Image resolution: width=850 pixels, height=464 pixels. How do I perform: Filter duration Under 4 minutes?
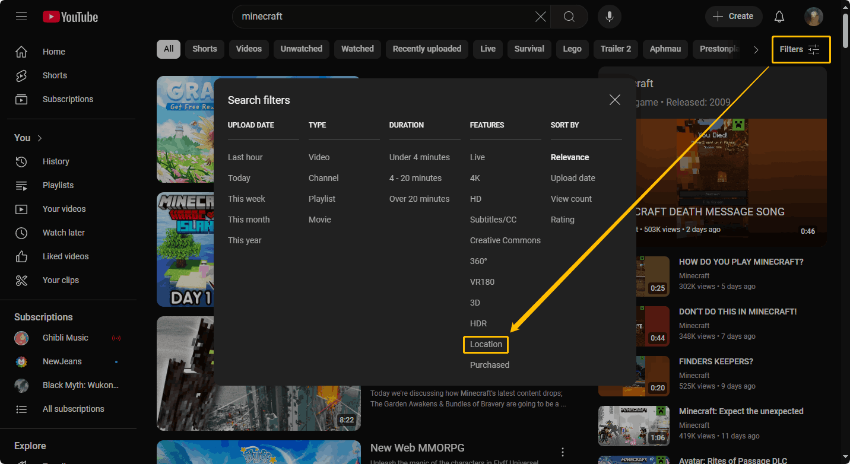420,157
